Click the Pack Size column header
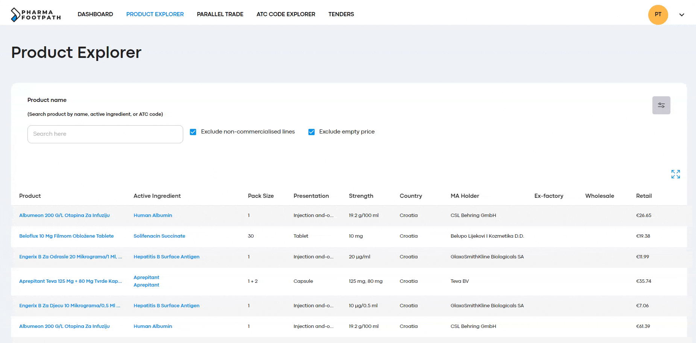 261,196
